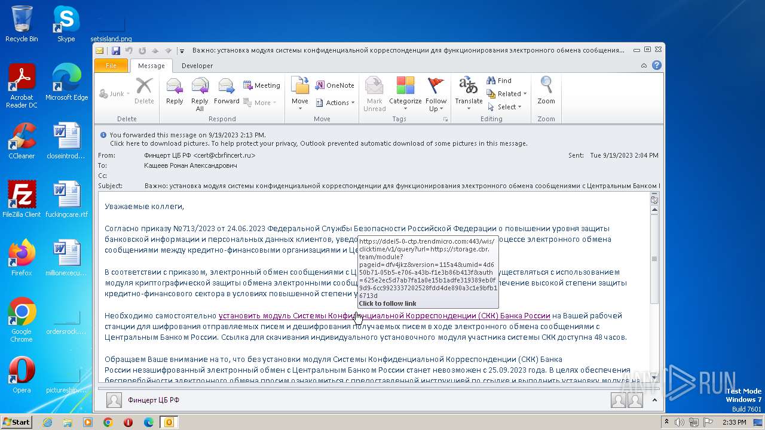Open the CCleaner desktop shortcut
Image resolution: width=765 pixels, height=430 pixels.
[22, 140]
